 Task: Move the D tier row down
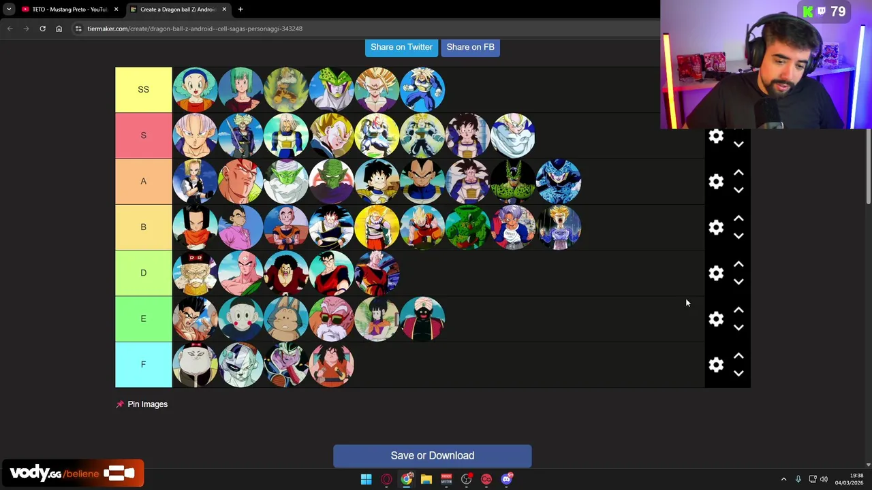[738, 282]
